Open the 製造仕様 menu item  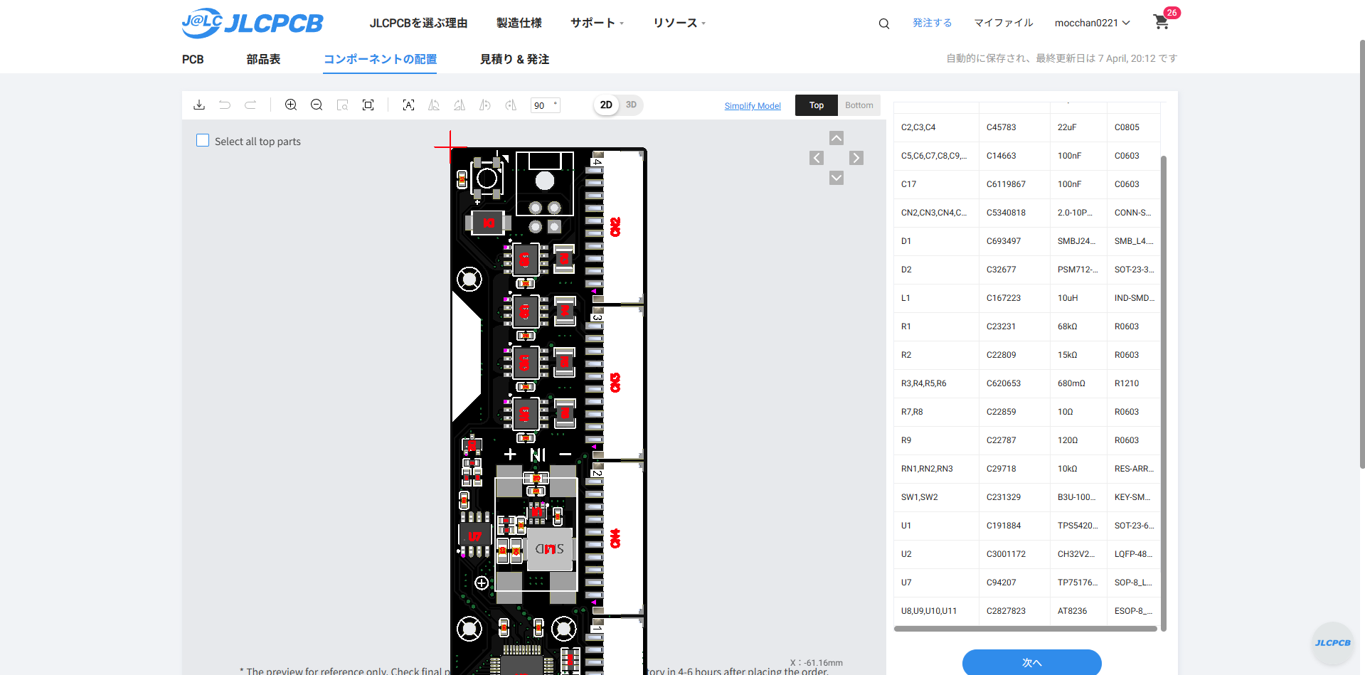point(519,23)
